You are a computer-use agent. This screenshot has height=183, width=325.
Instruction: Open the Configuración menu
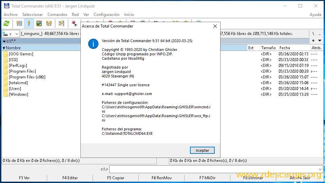point(107,15)
